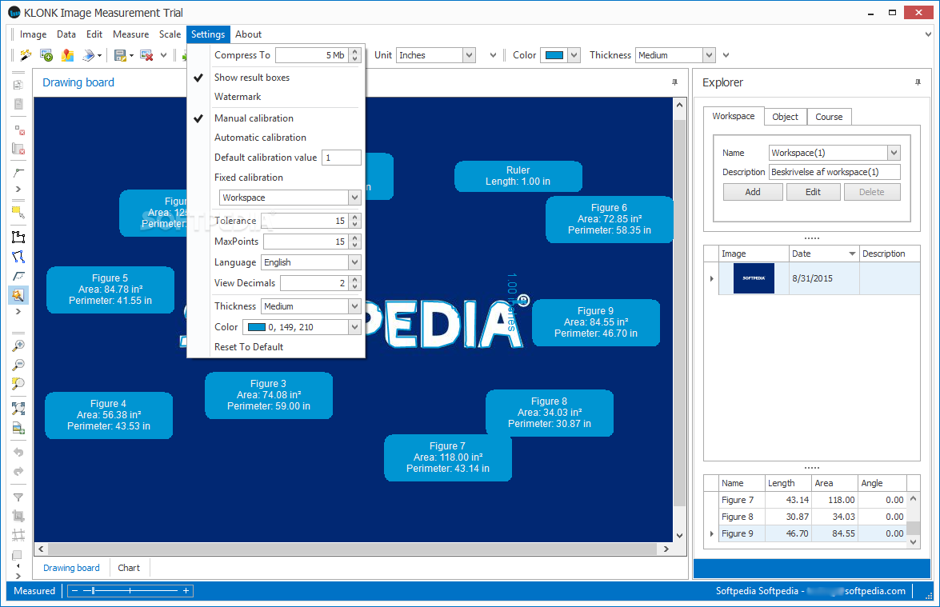This screenshot has width=940, height=607.
Task: Click the funnel filter icon
Action: coord(18,497)
